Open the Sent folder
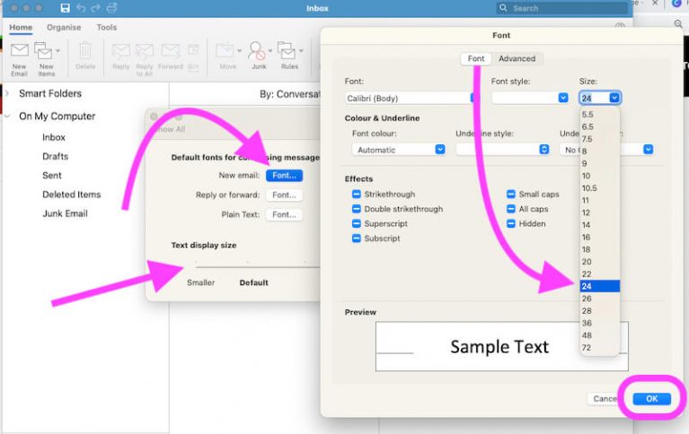The image size is (689, 434). pyautogui.click(x=52, y=176)
